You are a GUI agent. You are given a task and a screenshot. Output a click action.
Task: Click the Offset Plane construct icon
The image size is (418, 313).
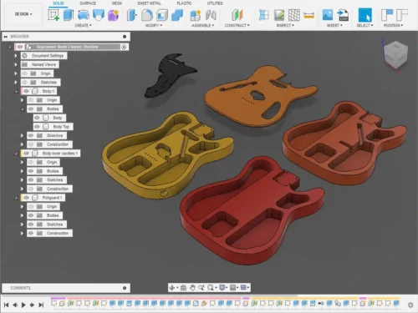(x=237, y=15)
